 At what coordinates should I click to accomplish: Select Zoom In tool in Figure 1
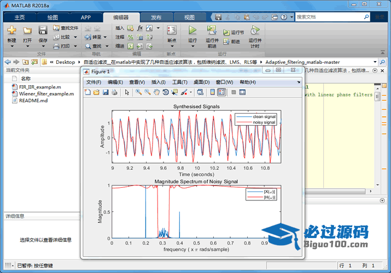(139, 92)
